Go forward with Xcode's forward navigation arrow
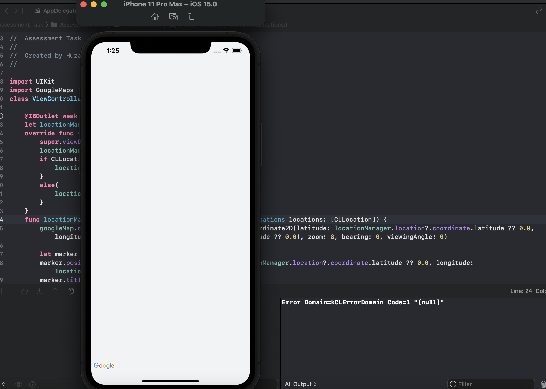 [16, 11]
